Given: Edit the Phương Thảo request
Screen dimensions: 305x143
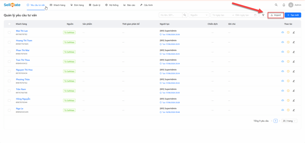Looking at the screenshot, I should (294, 81).
